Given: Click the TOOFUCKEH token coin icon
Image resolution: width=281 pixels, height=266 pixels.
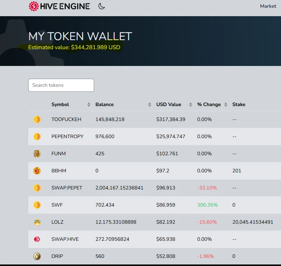Looking at the screenshot, I should coord(37,119).
